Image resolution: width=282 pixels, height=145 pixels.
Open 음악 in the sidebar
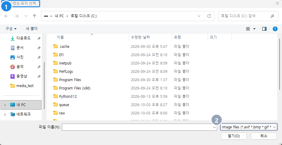click(20, 67)
